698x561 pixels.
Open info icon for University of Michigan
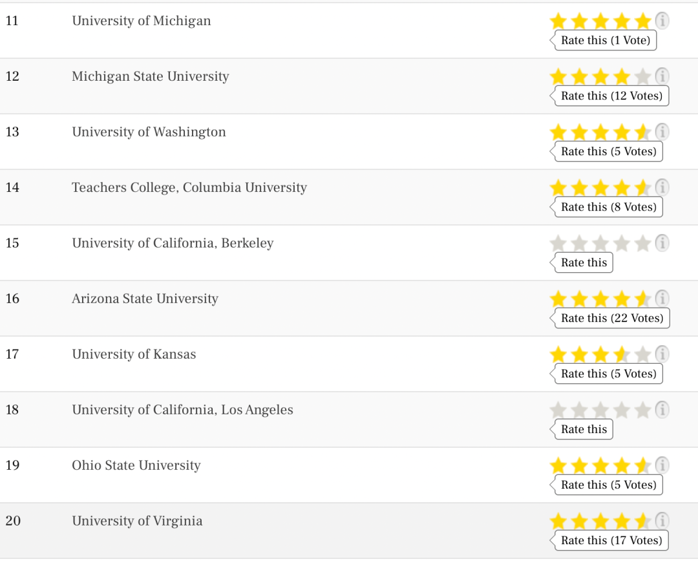(662, 21)
